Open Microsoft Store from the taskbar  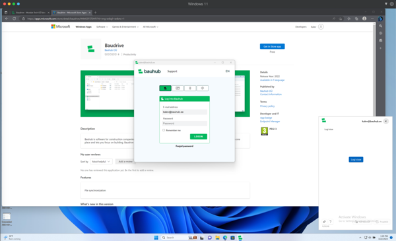pyautogui.click(x=232, y=238)
